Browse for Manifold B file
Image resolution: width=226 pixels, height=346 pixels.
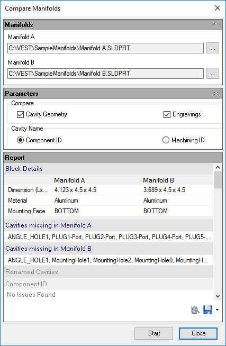213,73
